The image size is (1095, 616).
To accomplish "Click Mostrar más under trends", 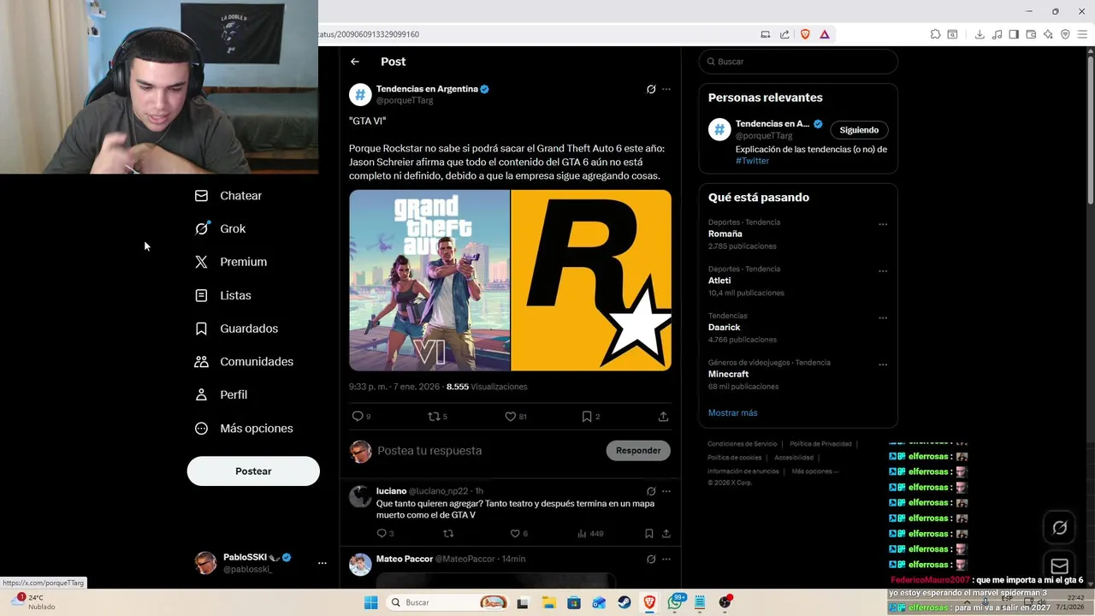I will coord(732,413).
